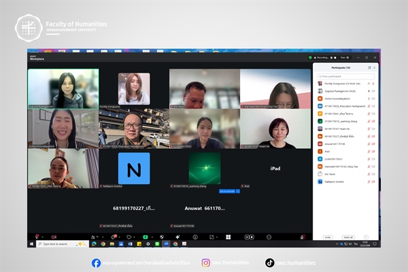Click the Instagram icon in footer

pyautogui.click(x=205, y=262)
